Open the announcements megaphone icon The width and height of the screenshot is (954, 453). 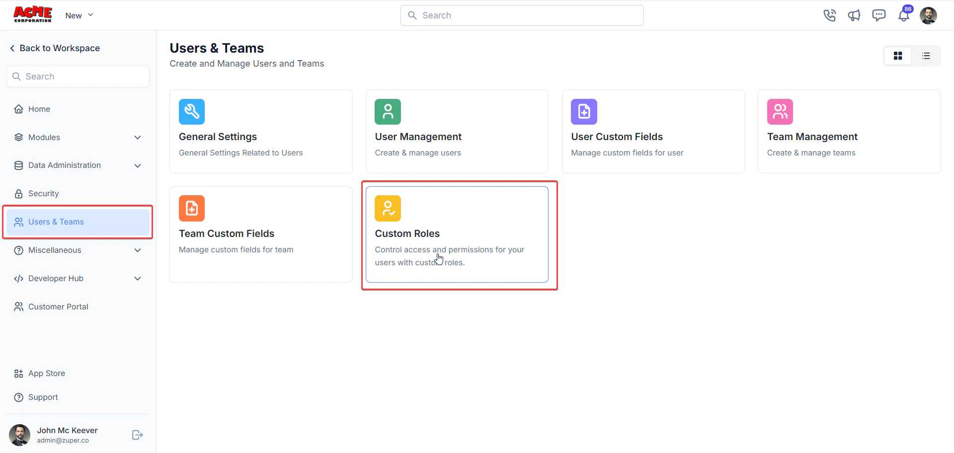pos(854,15)
